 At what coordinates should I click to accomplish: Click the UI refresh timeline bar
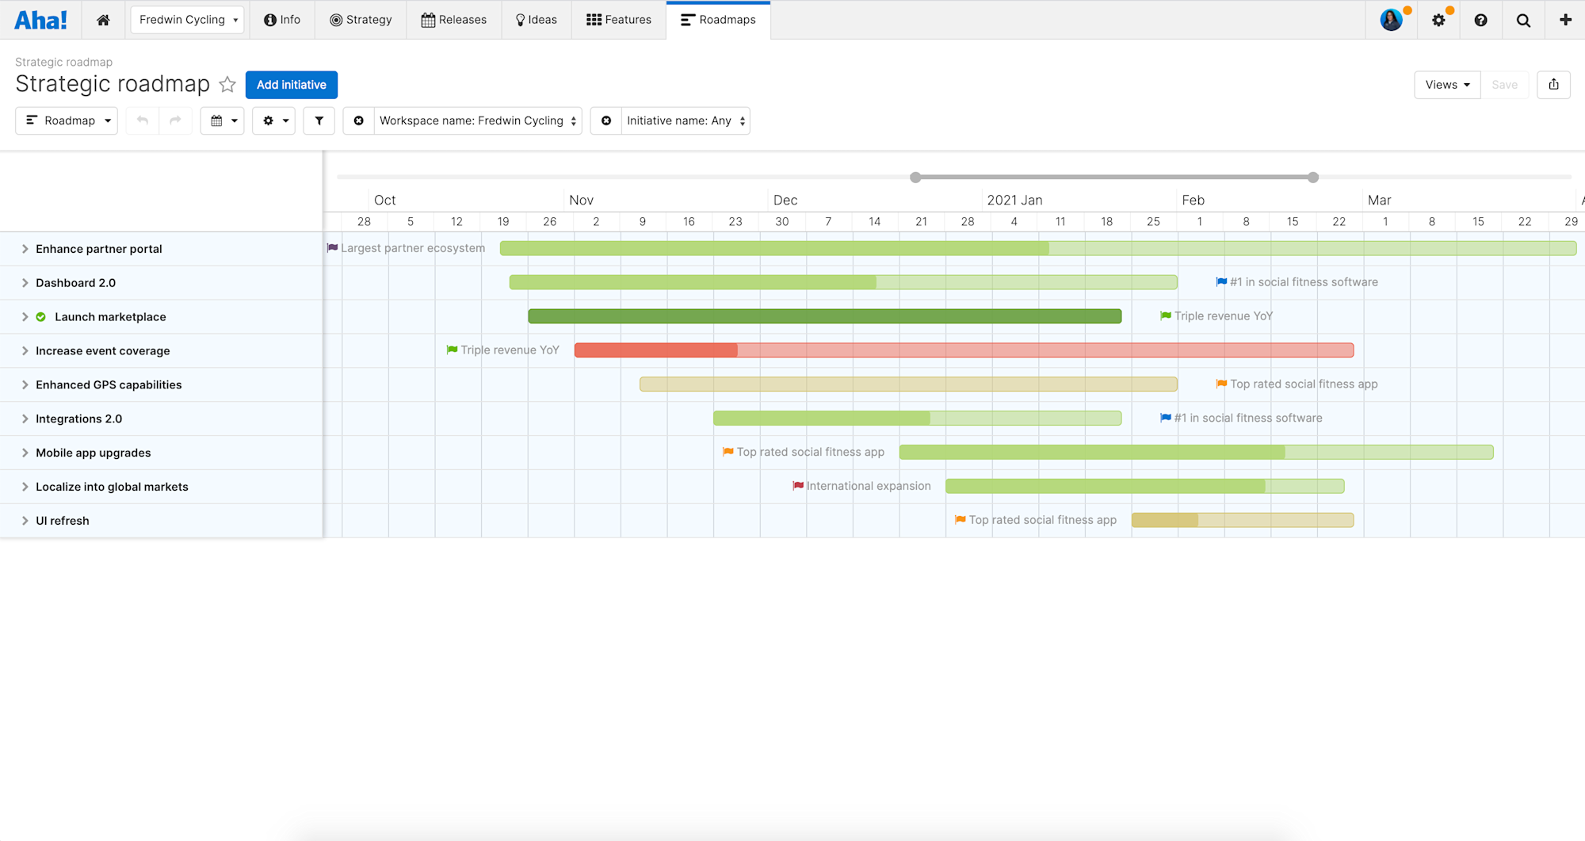pyautogui.click(x=1243, y=521)
